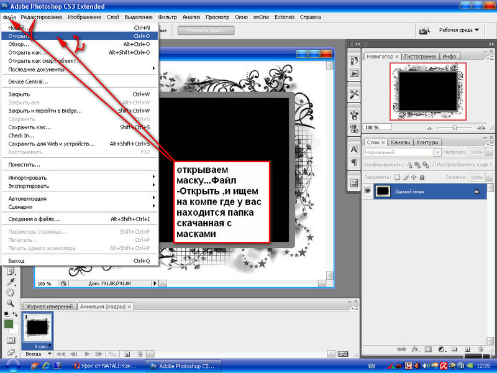The width and height of the screenshot is (497, 373).
Task: Open document status bar arrow menu
Action: pyautogui.click(x=155, y=283)
